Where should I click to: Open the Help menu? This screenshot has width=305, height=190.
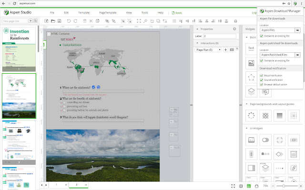click(161, 13)
